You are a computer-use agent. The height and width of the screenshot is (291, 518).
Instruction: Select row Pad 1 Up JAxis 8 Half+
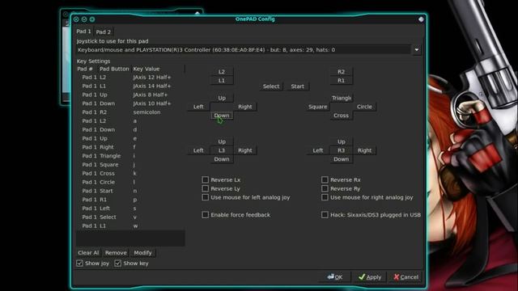pyautogui.click(x=130, y=95)
